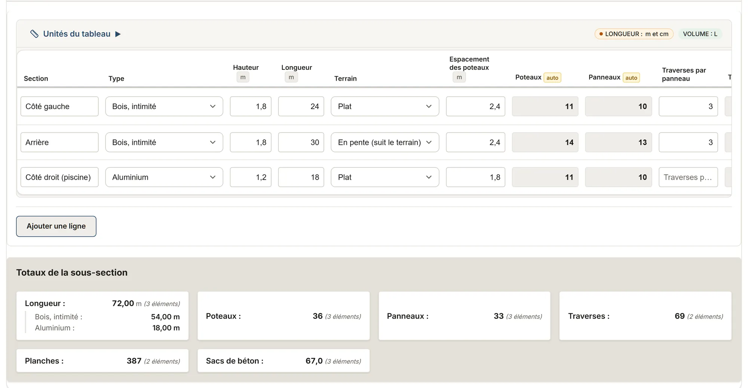748x388 pixels.
Task: Click the VOLUME : L badge
Action: (x=700, y=34)
